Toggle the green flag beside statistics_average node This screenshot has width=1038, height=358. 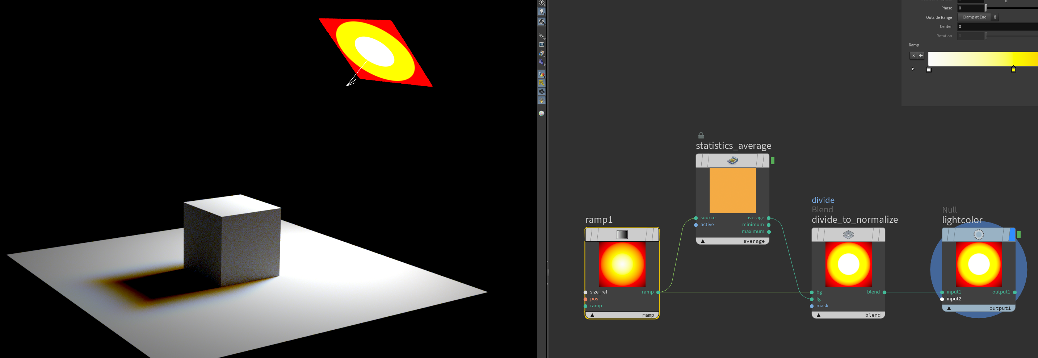coord(773,161)
